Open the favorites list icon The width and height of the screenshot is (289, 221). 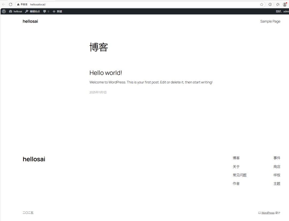(278, 4)
